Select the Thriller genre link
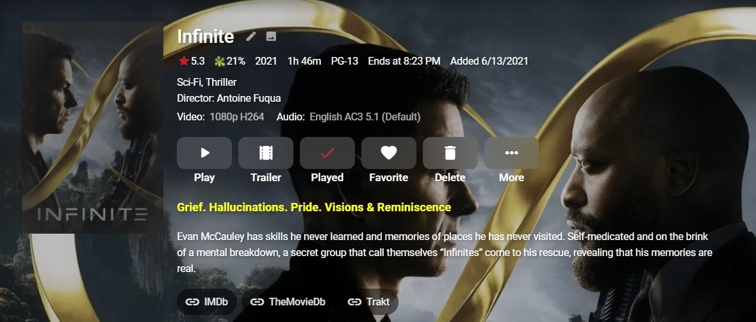756x322 pixels. tap(221, 83)
